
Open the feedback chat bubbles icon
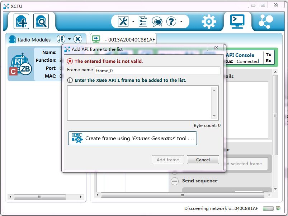(157, 21)
